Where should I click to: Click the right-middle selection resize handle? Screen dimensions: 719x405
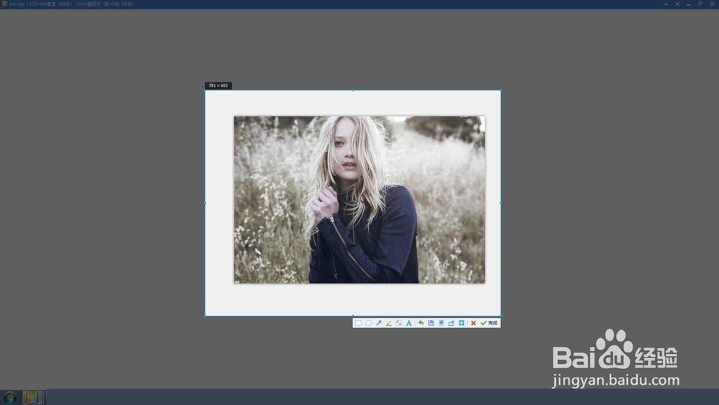tap(500, 203)
